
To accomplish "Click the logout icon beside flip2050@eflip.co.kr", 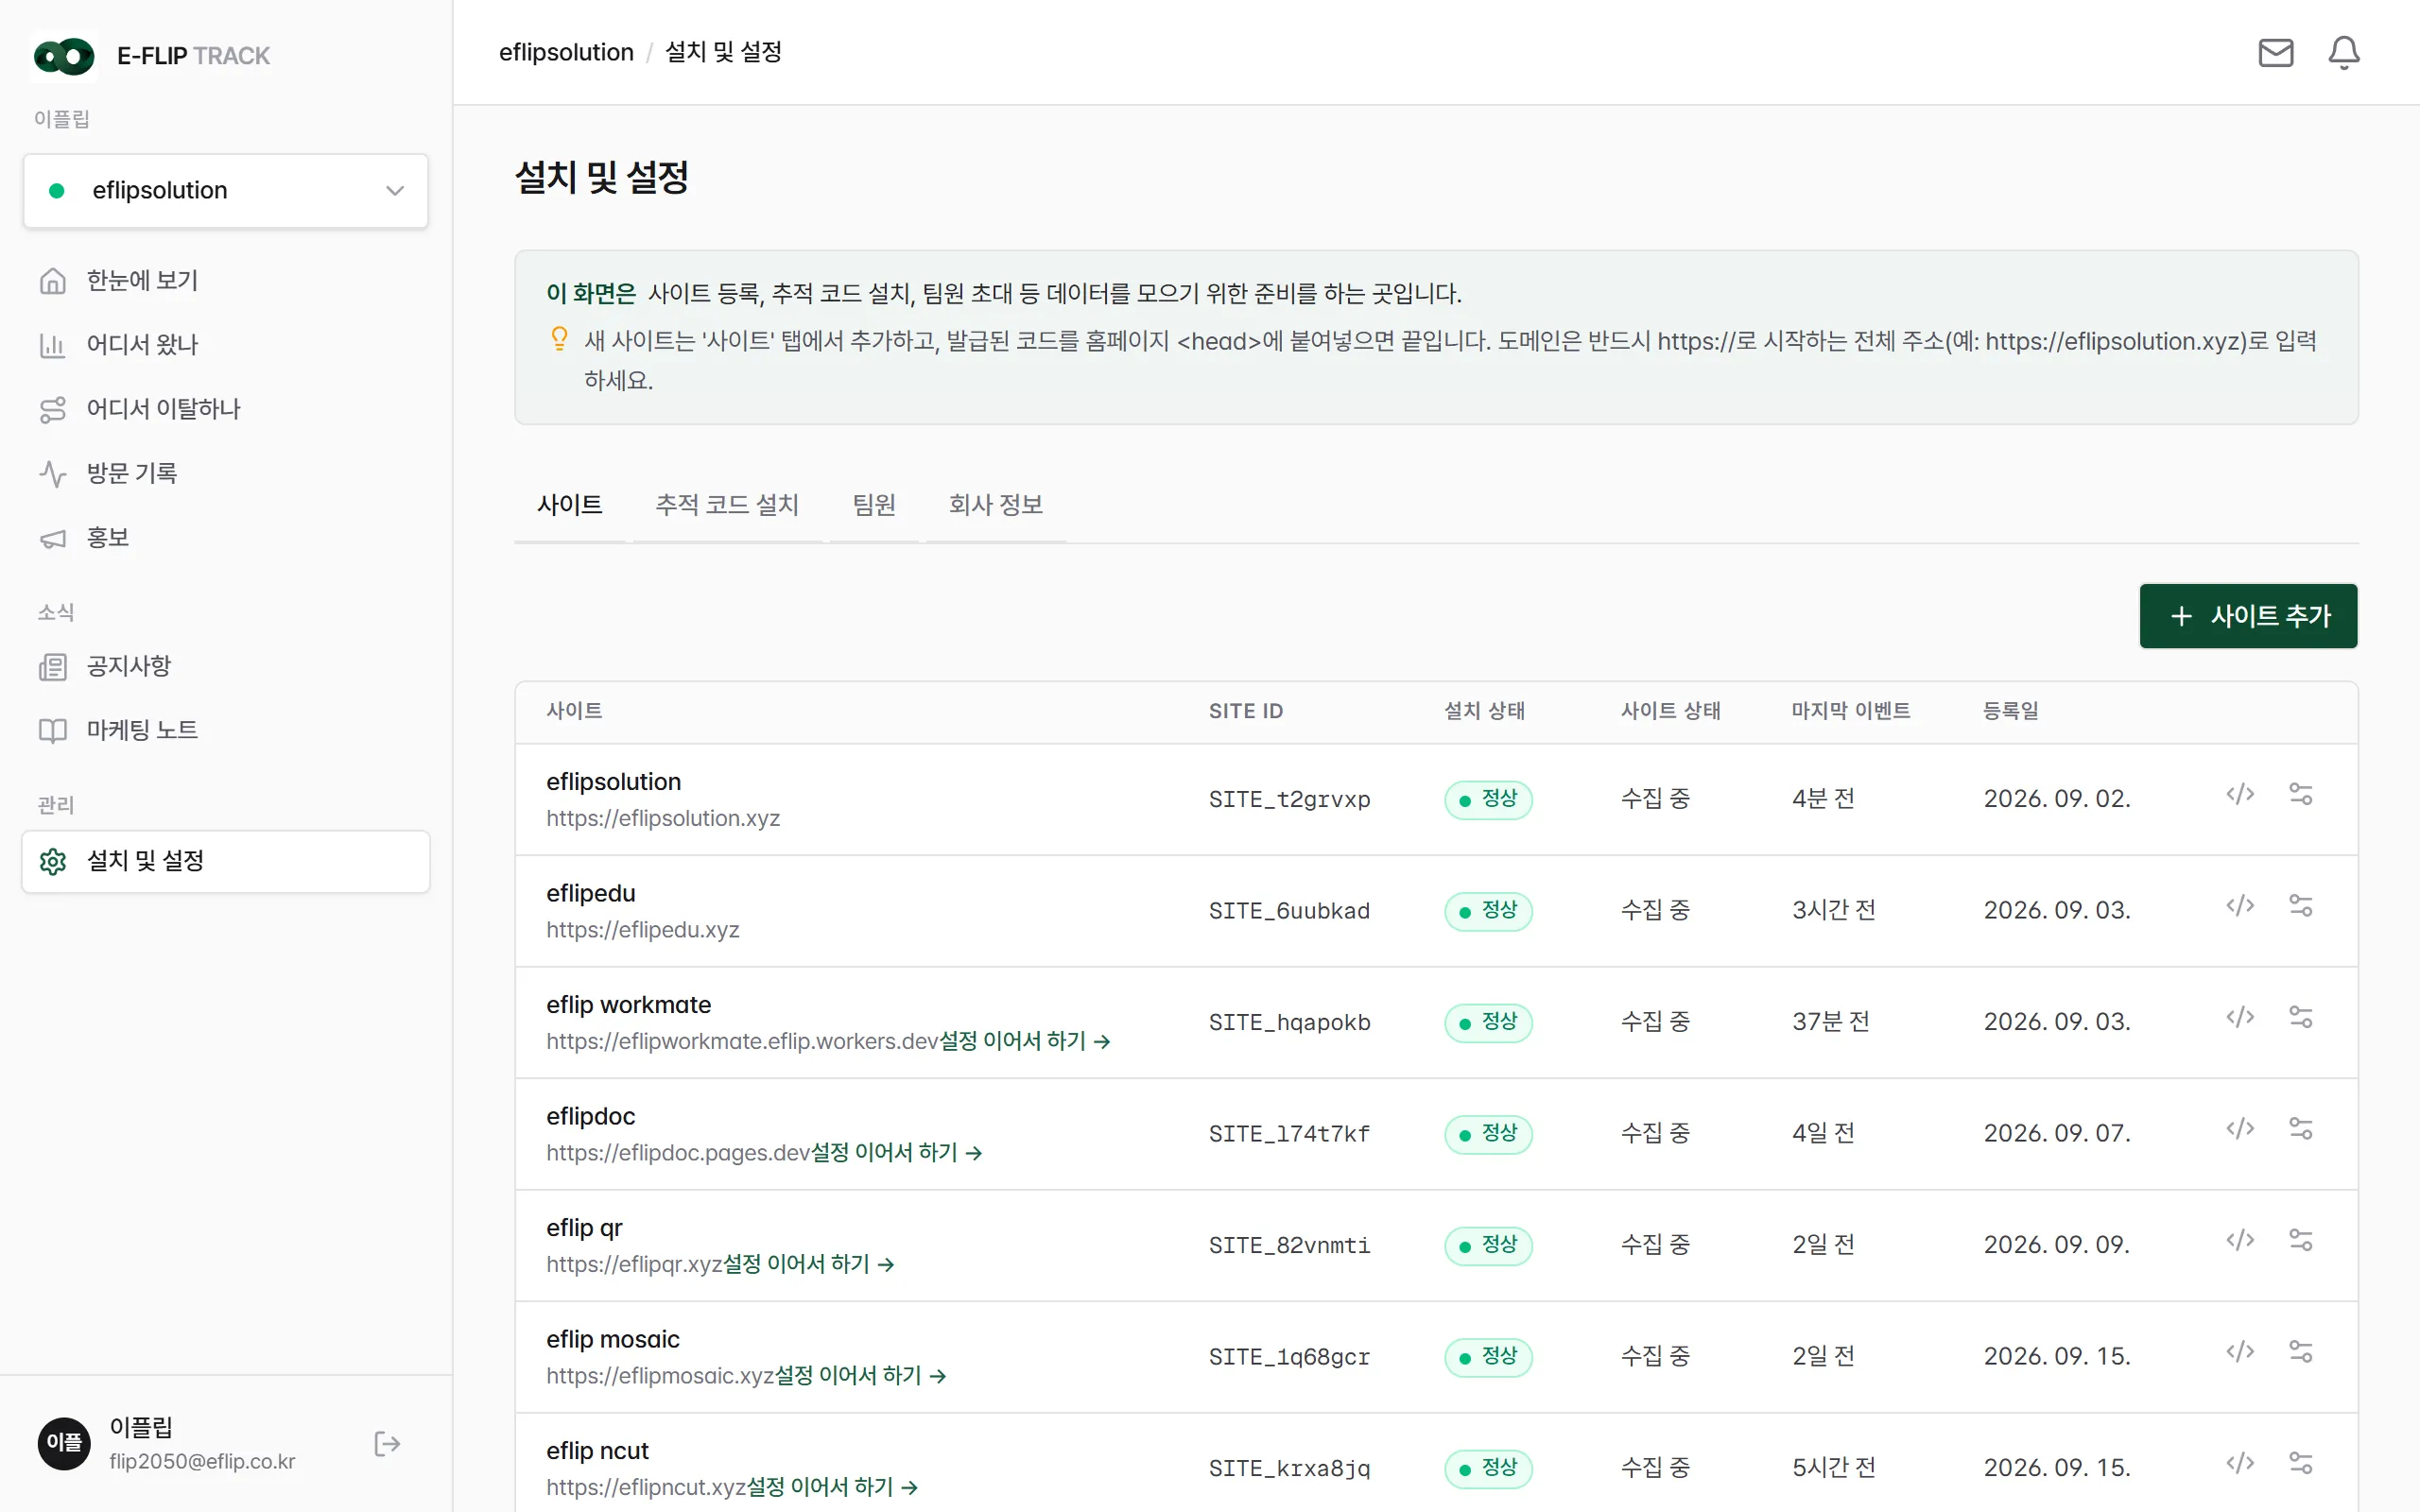I will pyautogui.click(x=387, y=1443).
